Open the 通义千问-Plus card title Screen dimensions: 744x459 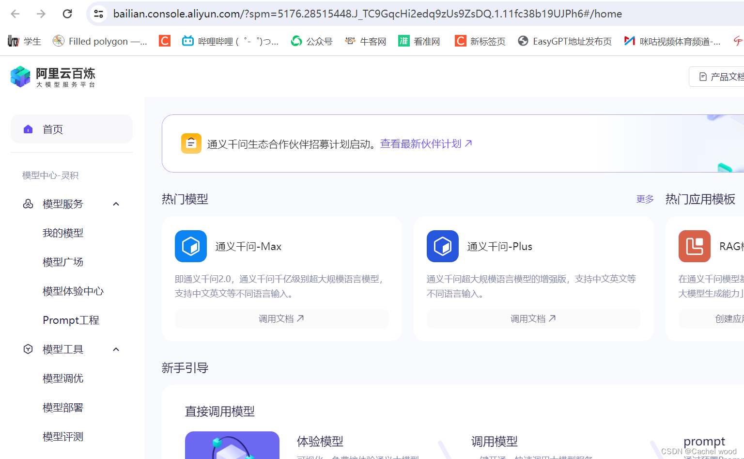pos(500,247)
